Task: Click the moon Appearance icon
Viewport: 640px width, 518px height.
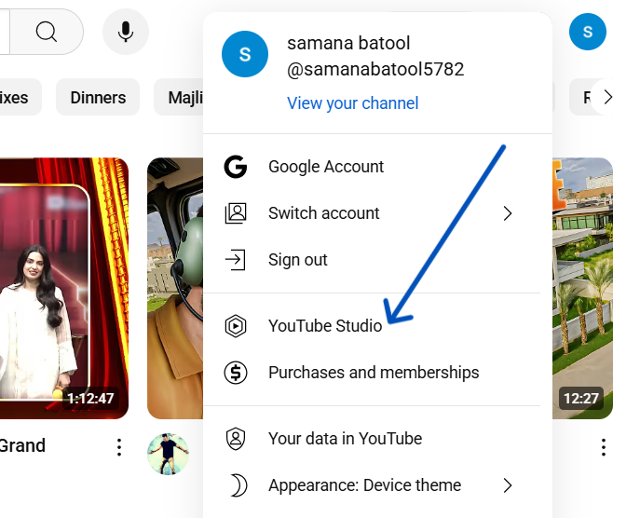Action: tap(238, 485)
